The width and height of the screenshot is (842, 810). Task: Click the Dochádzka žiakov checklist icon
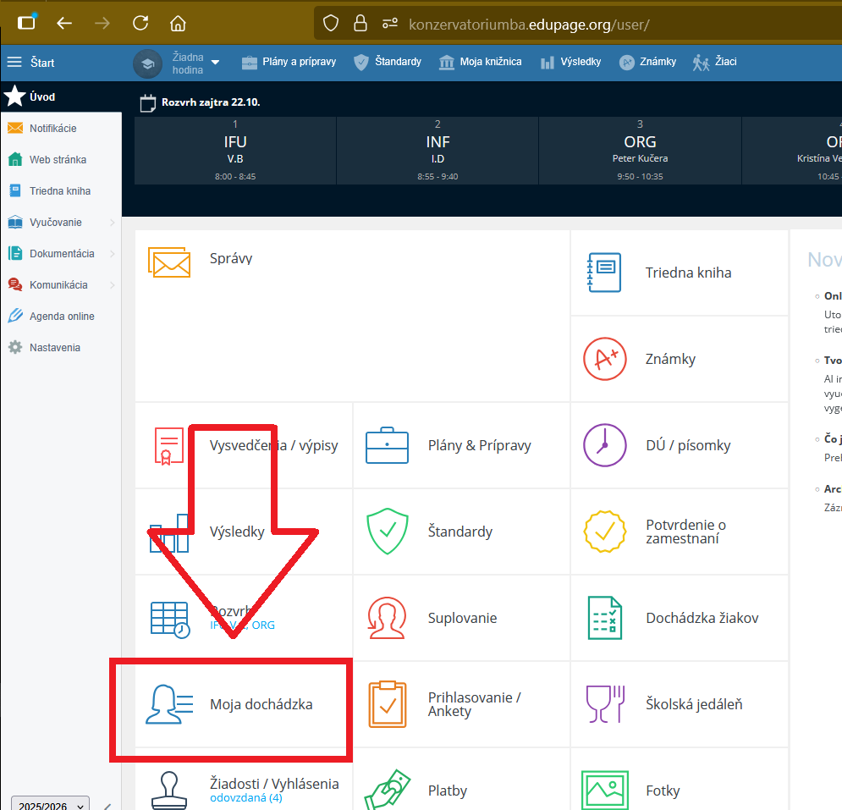(604, 618)
